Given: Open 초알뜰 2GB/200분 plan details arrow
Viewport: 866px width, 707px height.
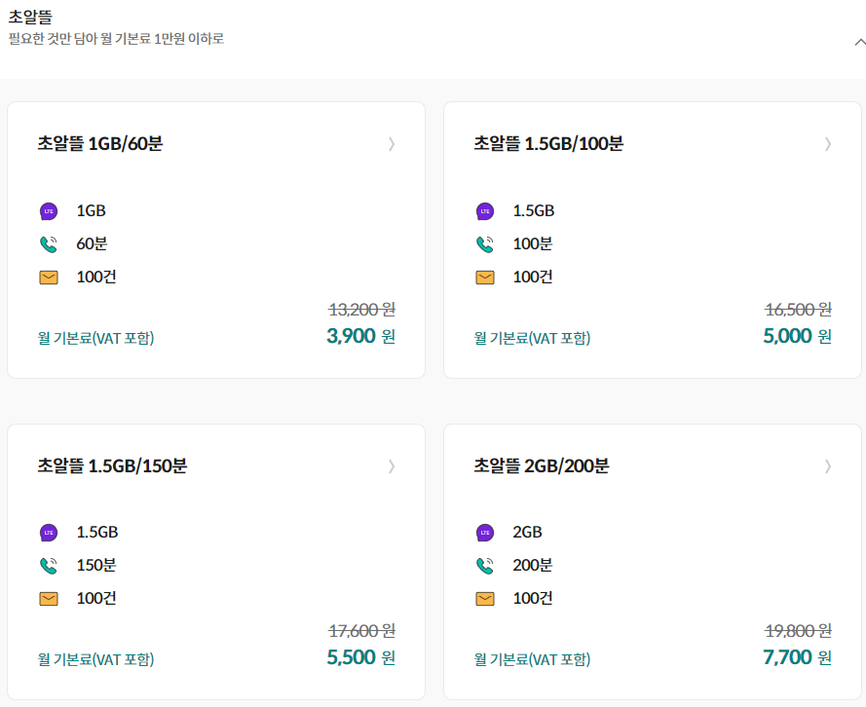Looking at the screenshot, I should (828, 466).
